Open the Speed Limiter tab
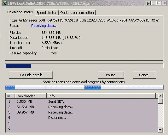 (x=46, y=13)
